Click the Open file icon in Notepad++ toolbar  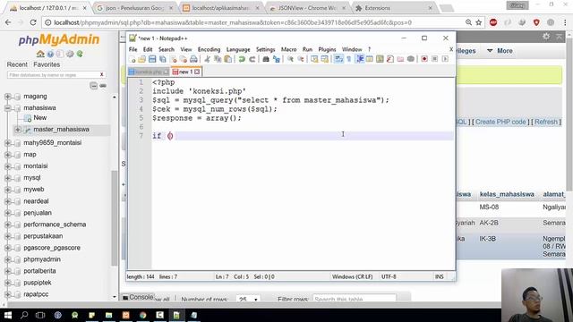[141, 59]
